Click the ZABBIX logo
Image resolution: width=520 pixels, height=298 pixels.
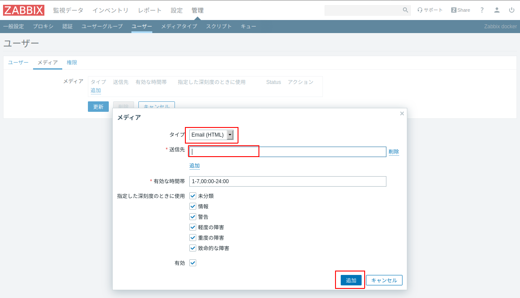pos(23,10)
